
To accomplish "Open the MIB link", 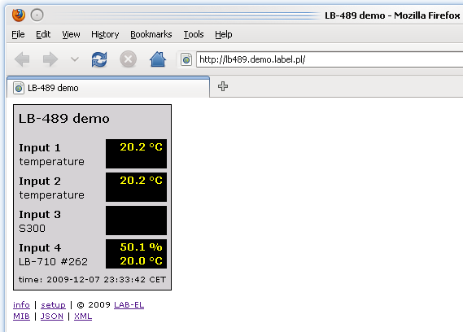I will (x=21, y=317).
